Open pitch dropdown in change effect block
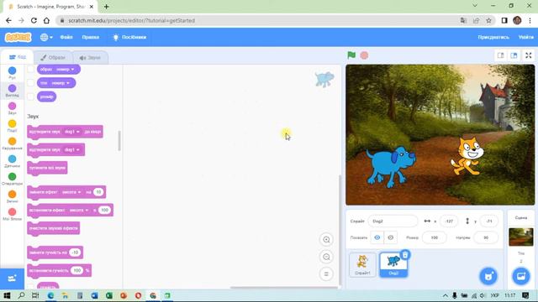 pos(71,192)
